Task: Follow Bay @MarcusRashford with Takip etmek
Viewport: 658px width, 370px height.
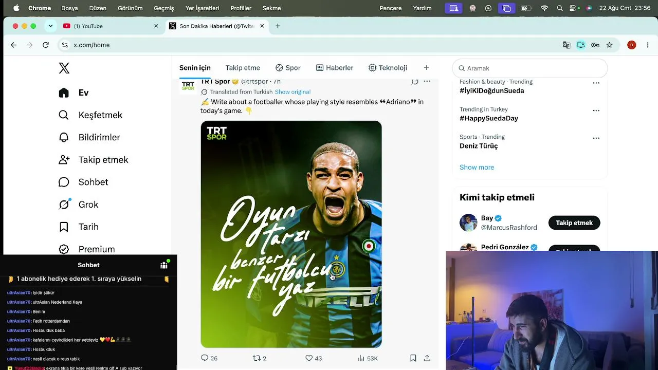Action: click(x=574, y=223)
